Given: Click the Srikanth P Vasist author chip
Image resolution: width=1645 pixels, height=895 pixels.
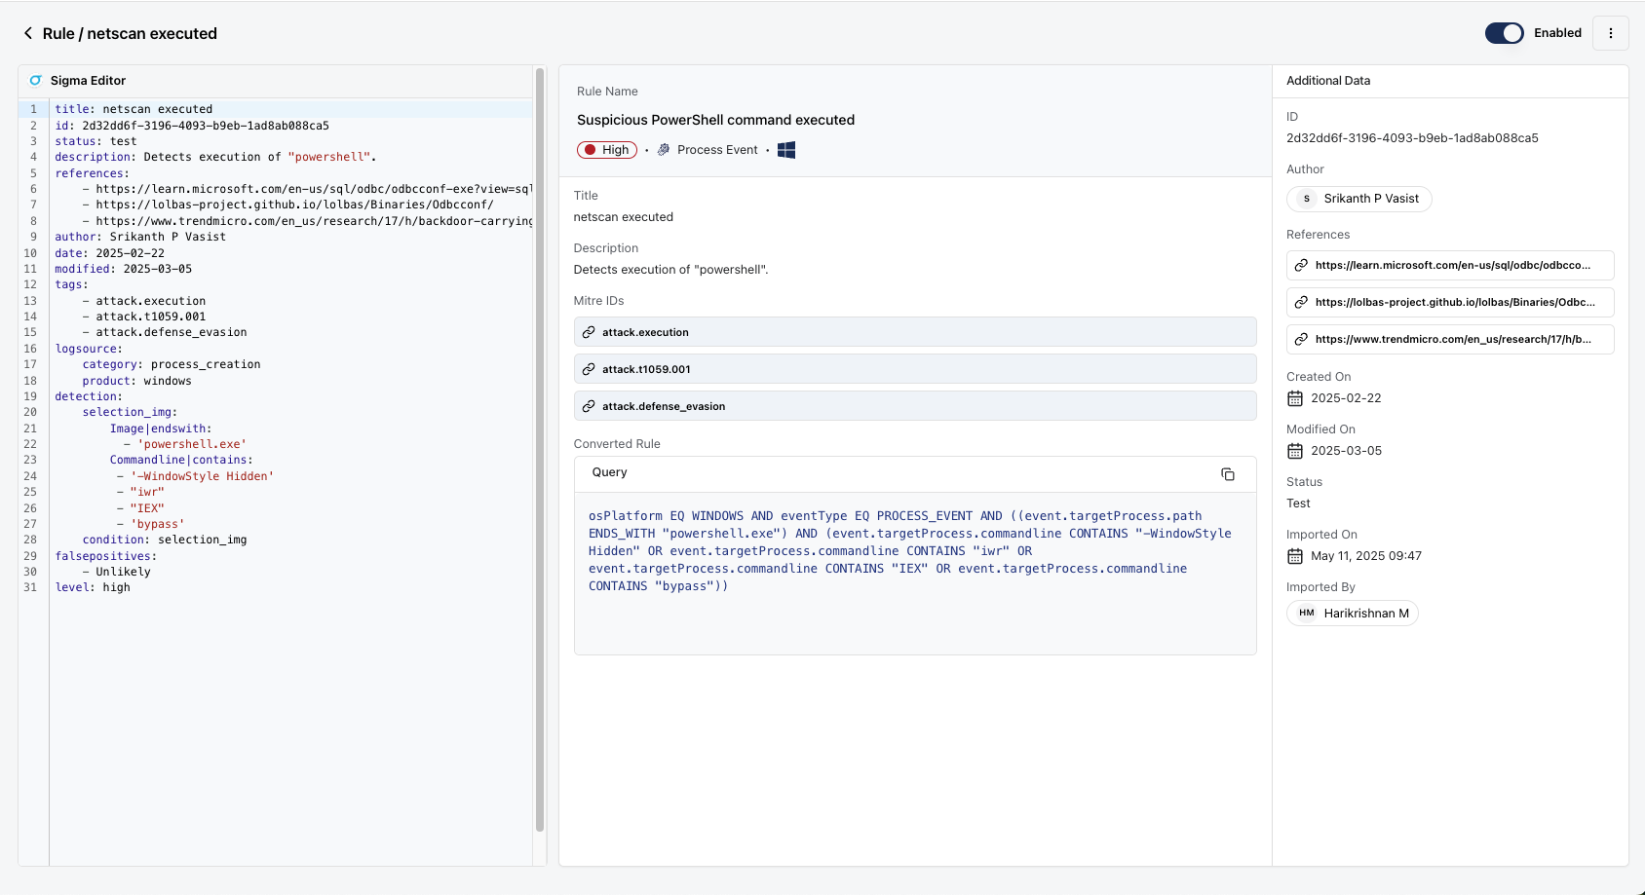Looking at the screenshot, I should 1359,199.
